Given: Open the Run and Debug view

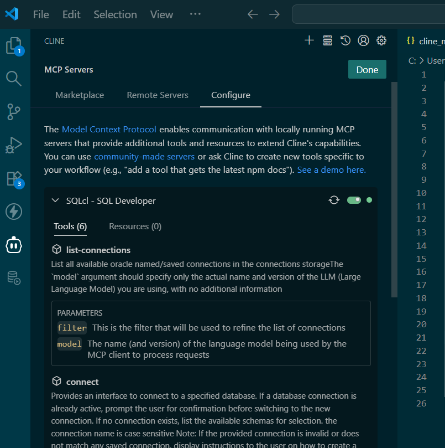Looking at the screenshot, I should tap(14, 145).
